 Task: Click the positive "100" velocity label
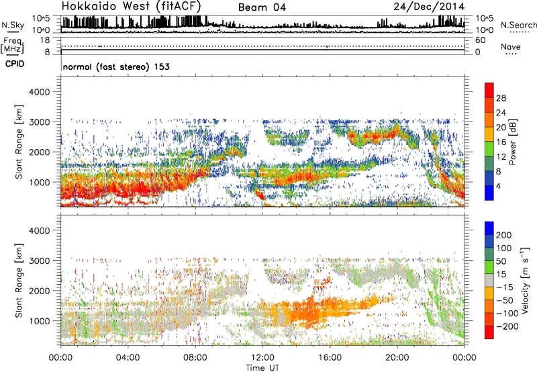coord(504,248)
